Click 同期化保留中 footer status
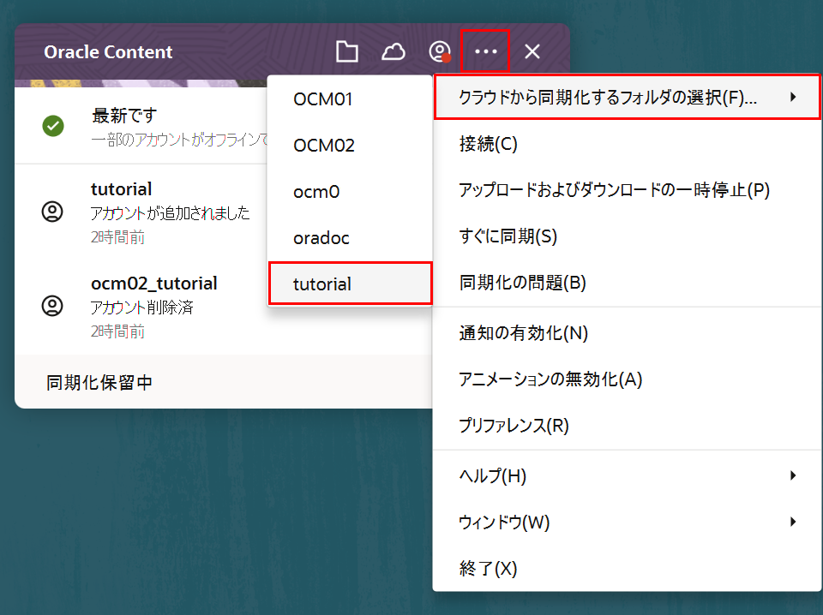The image size is (823, 615). click(x=99, y=383)
